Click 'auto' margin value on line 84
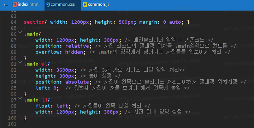Screen dimensions: 254x128 click(175, 22)
